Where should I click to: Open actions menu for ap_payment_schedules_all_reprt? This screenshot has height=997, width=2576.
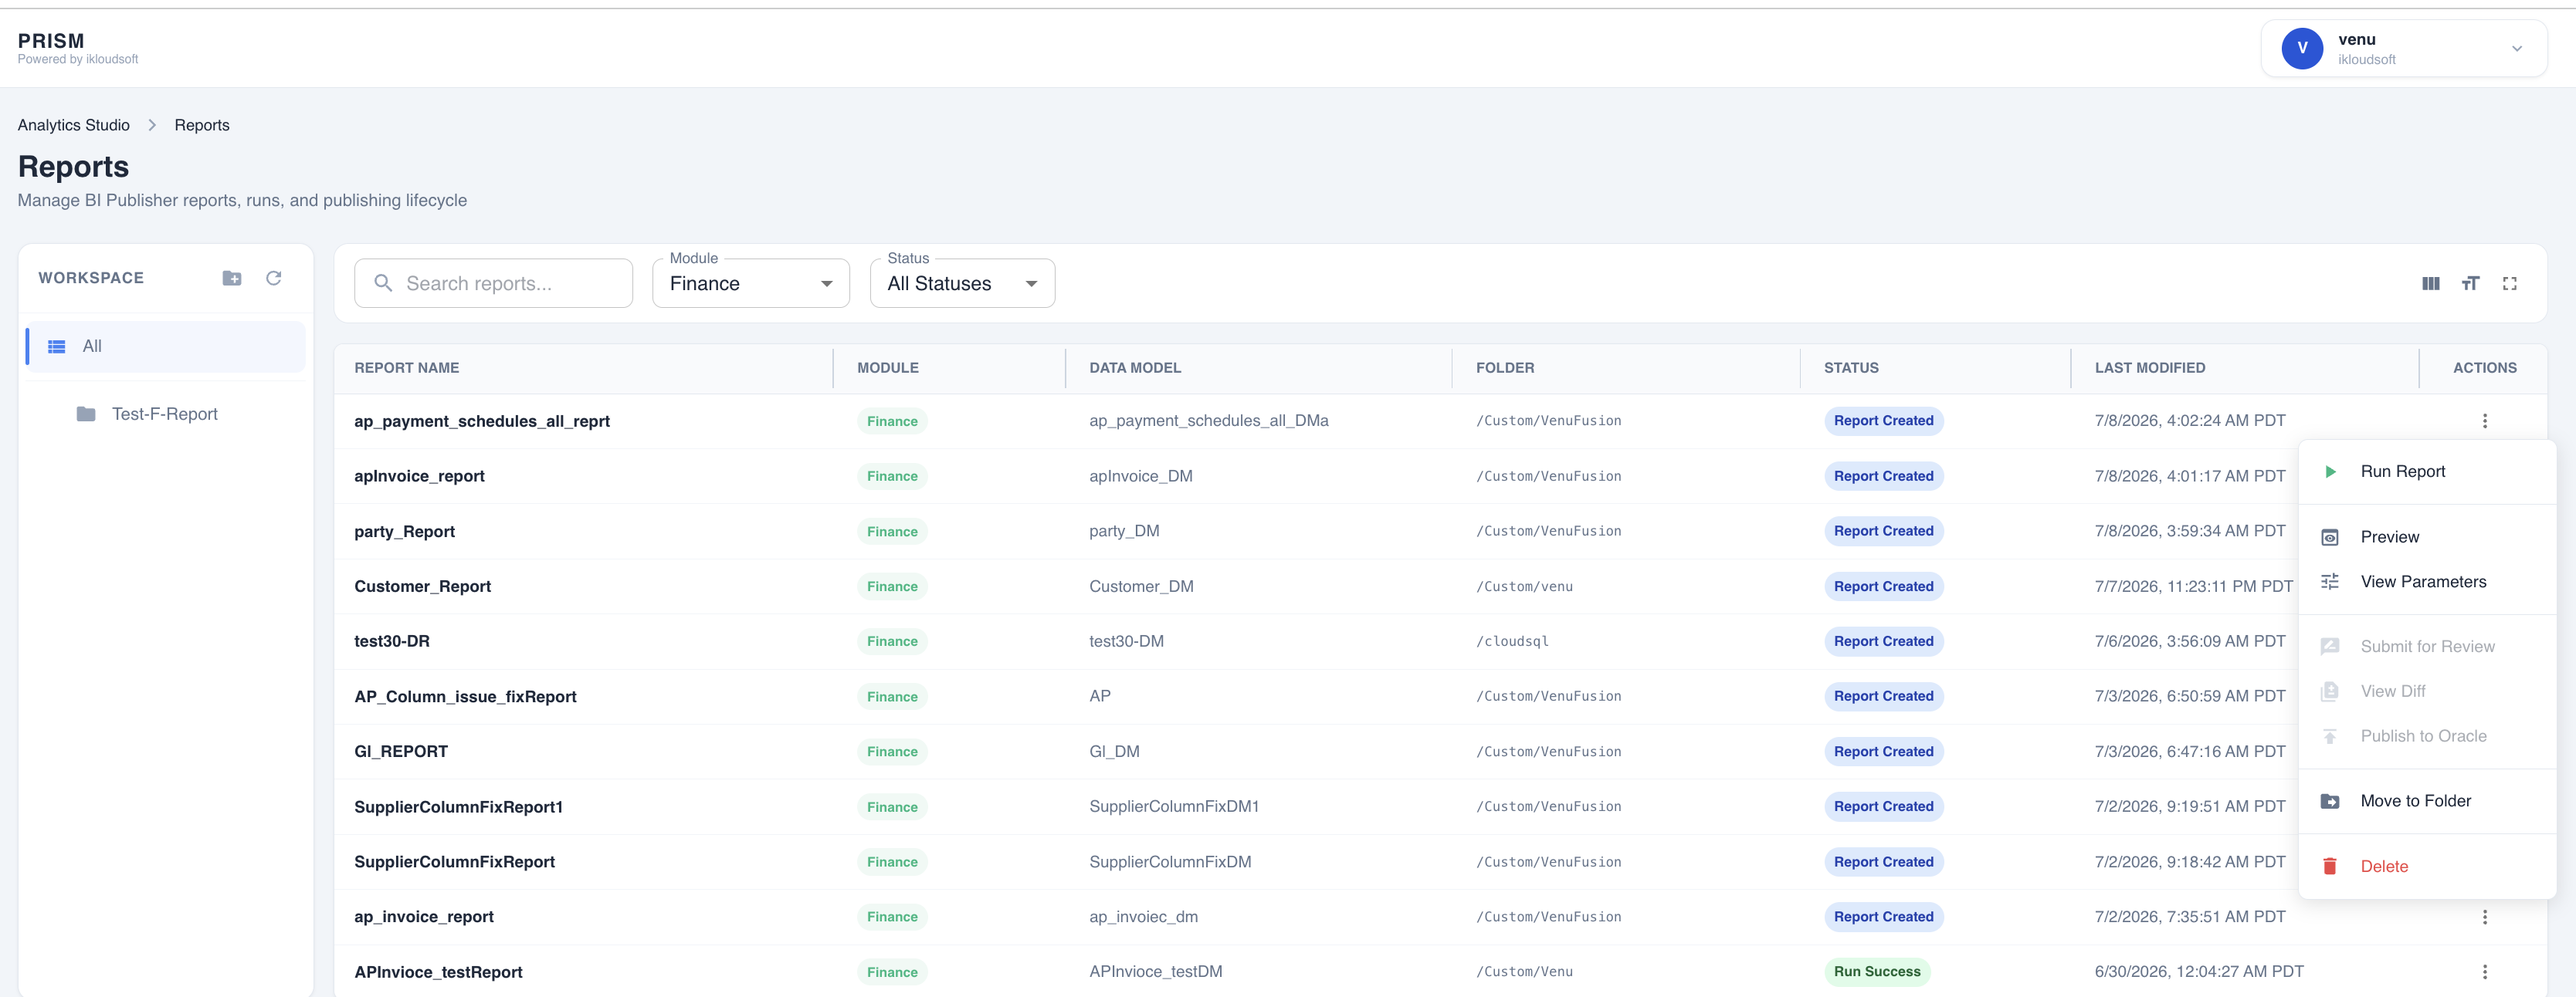[2485, 421]
